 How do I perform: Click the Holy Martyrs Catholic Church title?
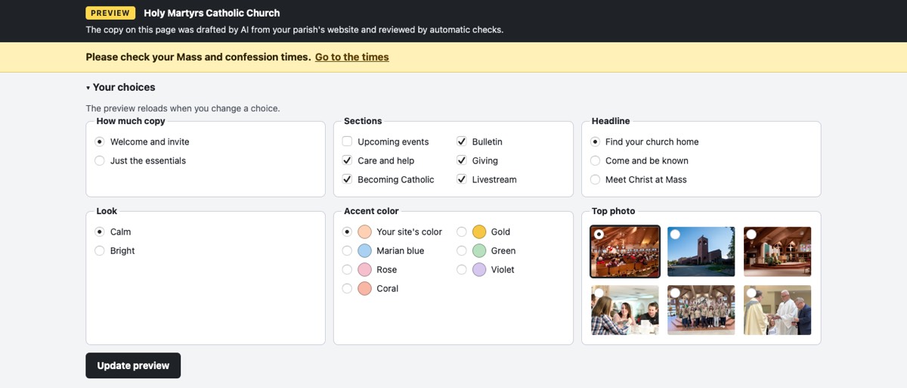click(212, 13)
